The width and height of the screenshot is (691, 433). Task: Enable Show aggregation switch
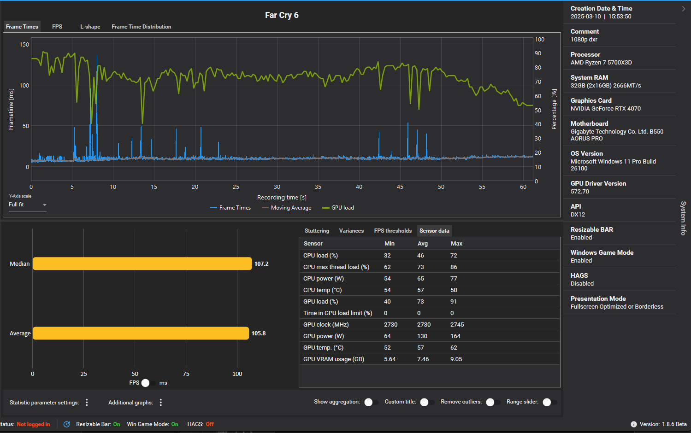[371, 402]
